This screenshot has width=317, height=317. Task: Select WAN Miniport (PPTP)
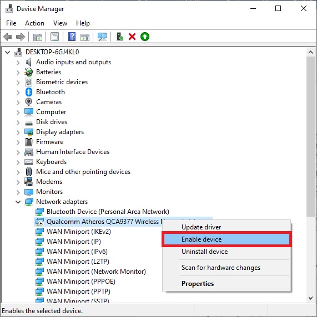point(78,292)
